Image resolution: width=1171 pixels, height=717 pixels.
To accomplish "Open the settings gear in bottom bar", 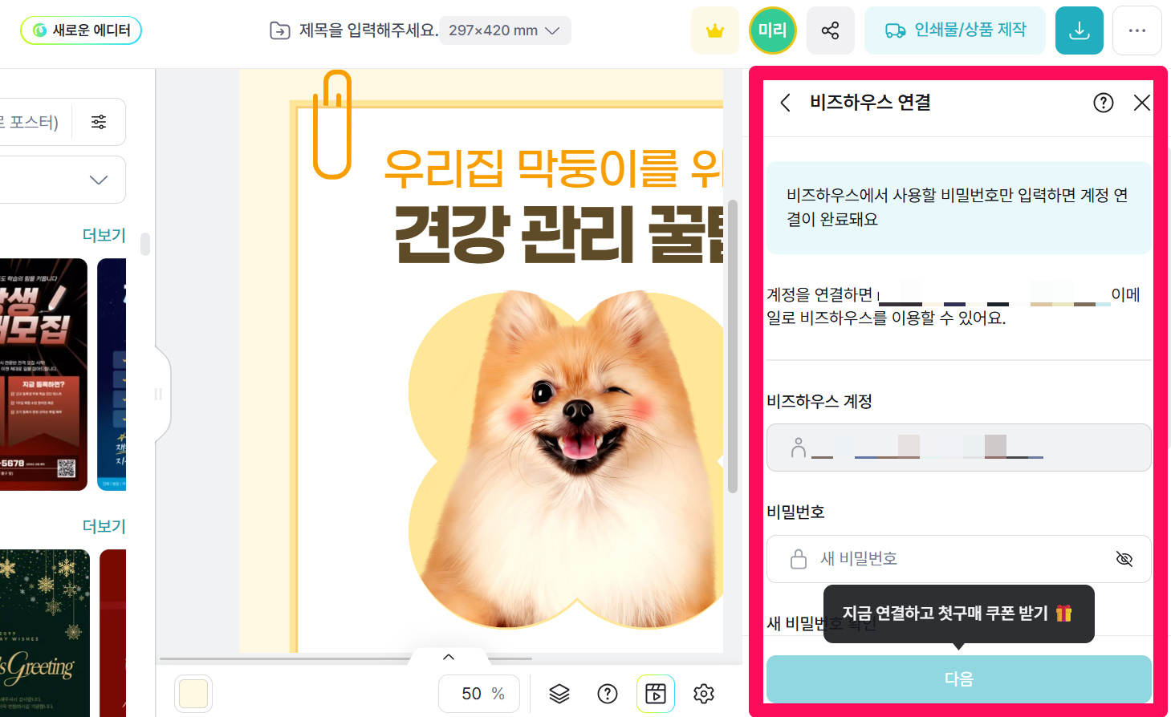I will pos(704,694).
